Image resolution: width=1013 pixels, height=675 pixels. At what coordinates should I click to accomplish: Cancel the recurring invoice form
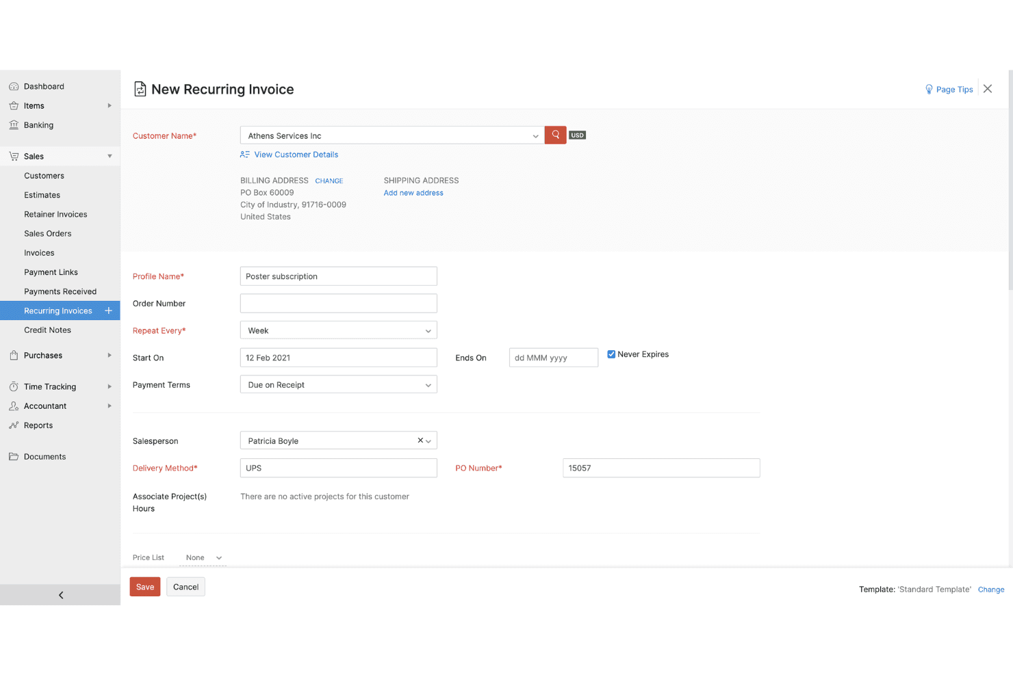click(185, 587)
